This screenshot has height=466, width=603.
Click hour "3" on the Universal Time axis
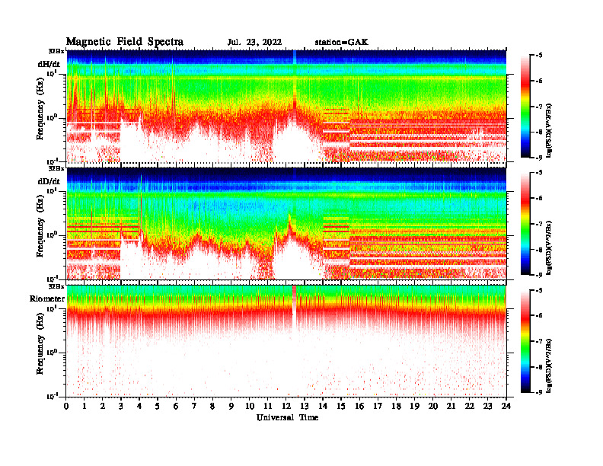pos(121,407)
